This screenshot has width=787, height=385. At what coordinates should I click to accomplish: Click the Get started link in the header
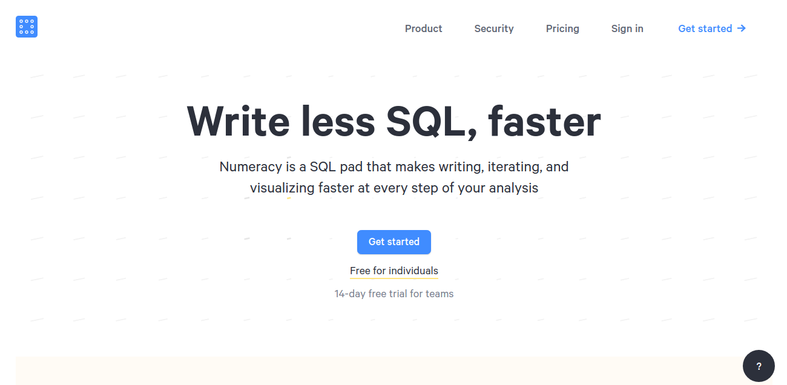click(705, 28)
